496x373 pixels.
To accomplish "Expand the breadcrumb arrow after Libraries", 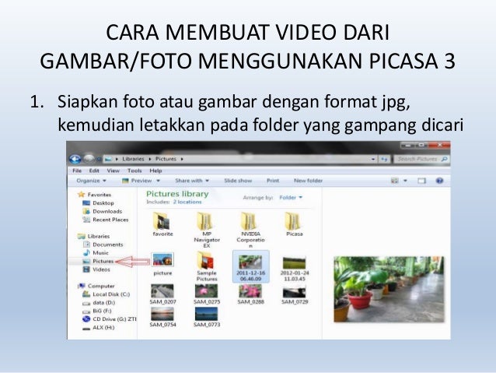I will (150, 159).
